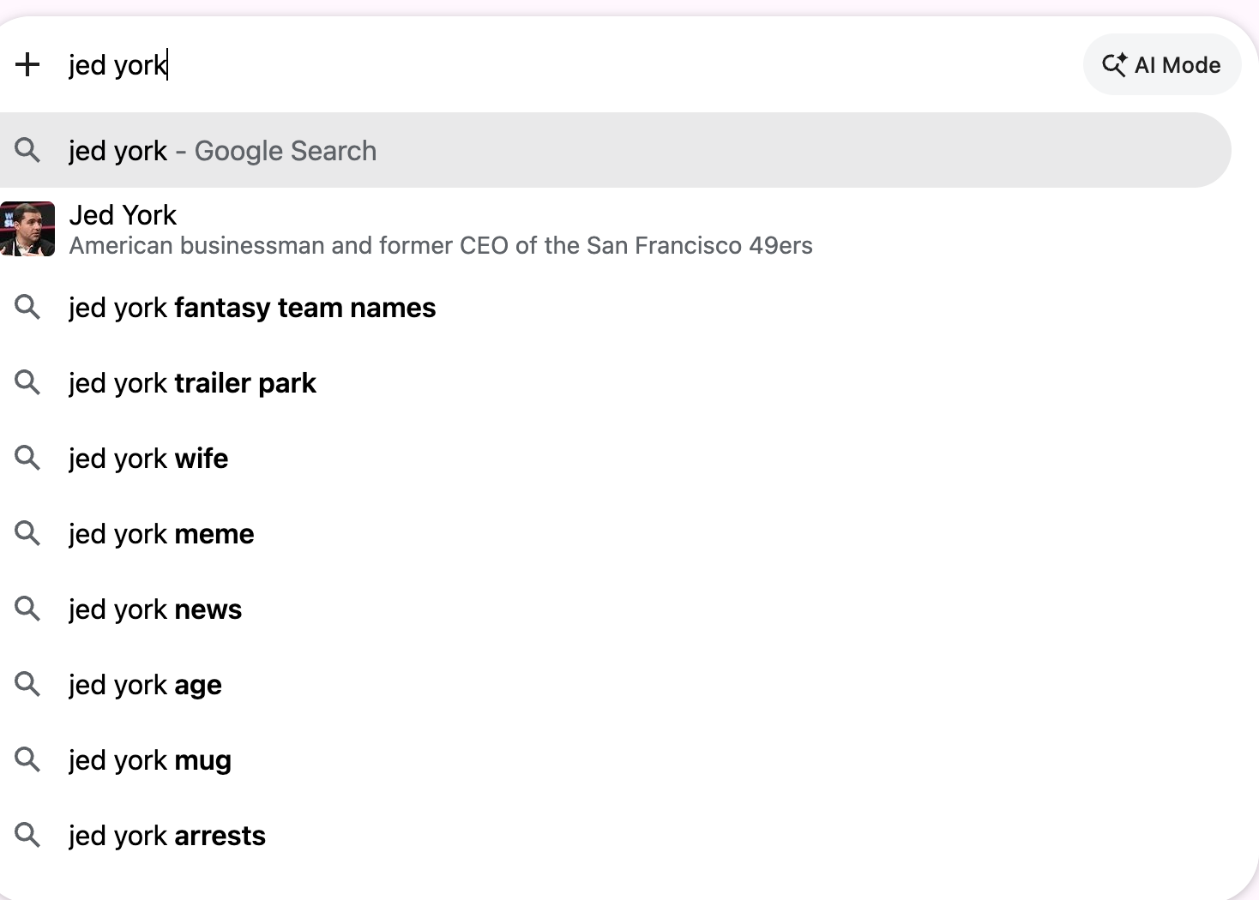Click magnifier icon beside 'jed york - Google Search'
The width and height of the screenshot is (1259, 900).
[27, 150]
